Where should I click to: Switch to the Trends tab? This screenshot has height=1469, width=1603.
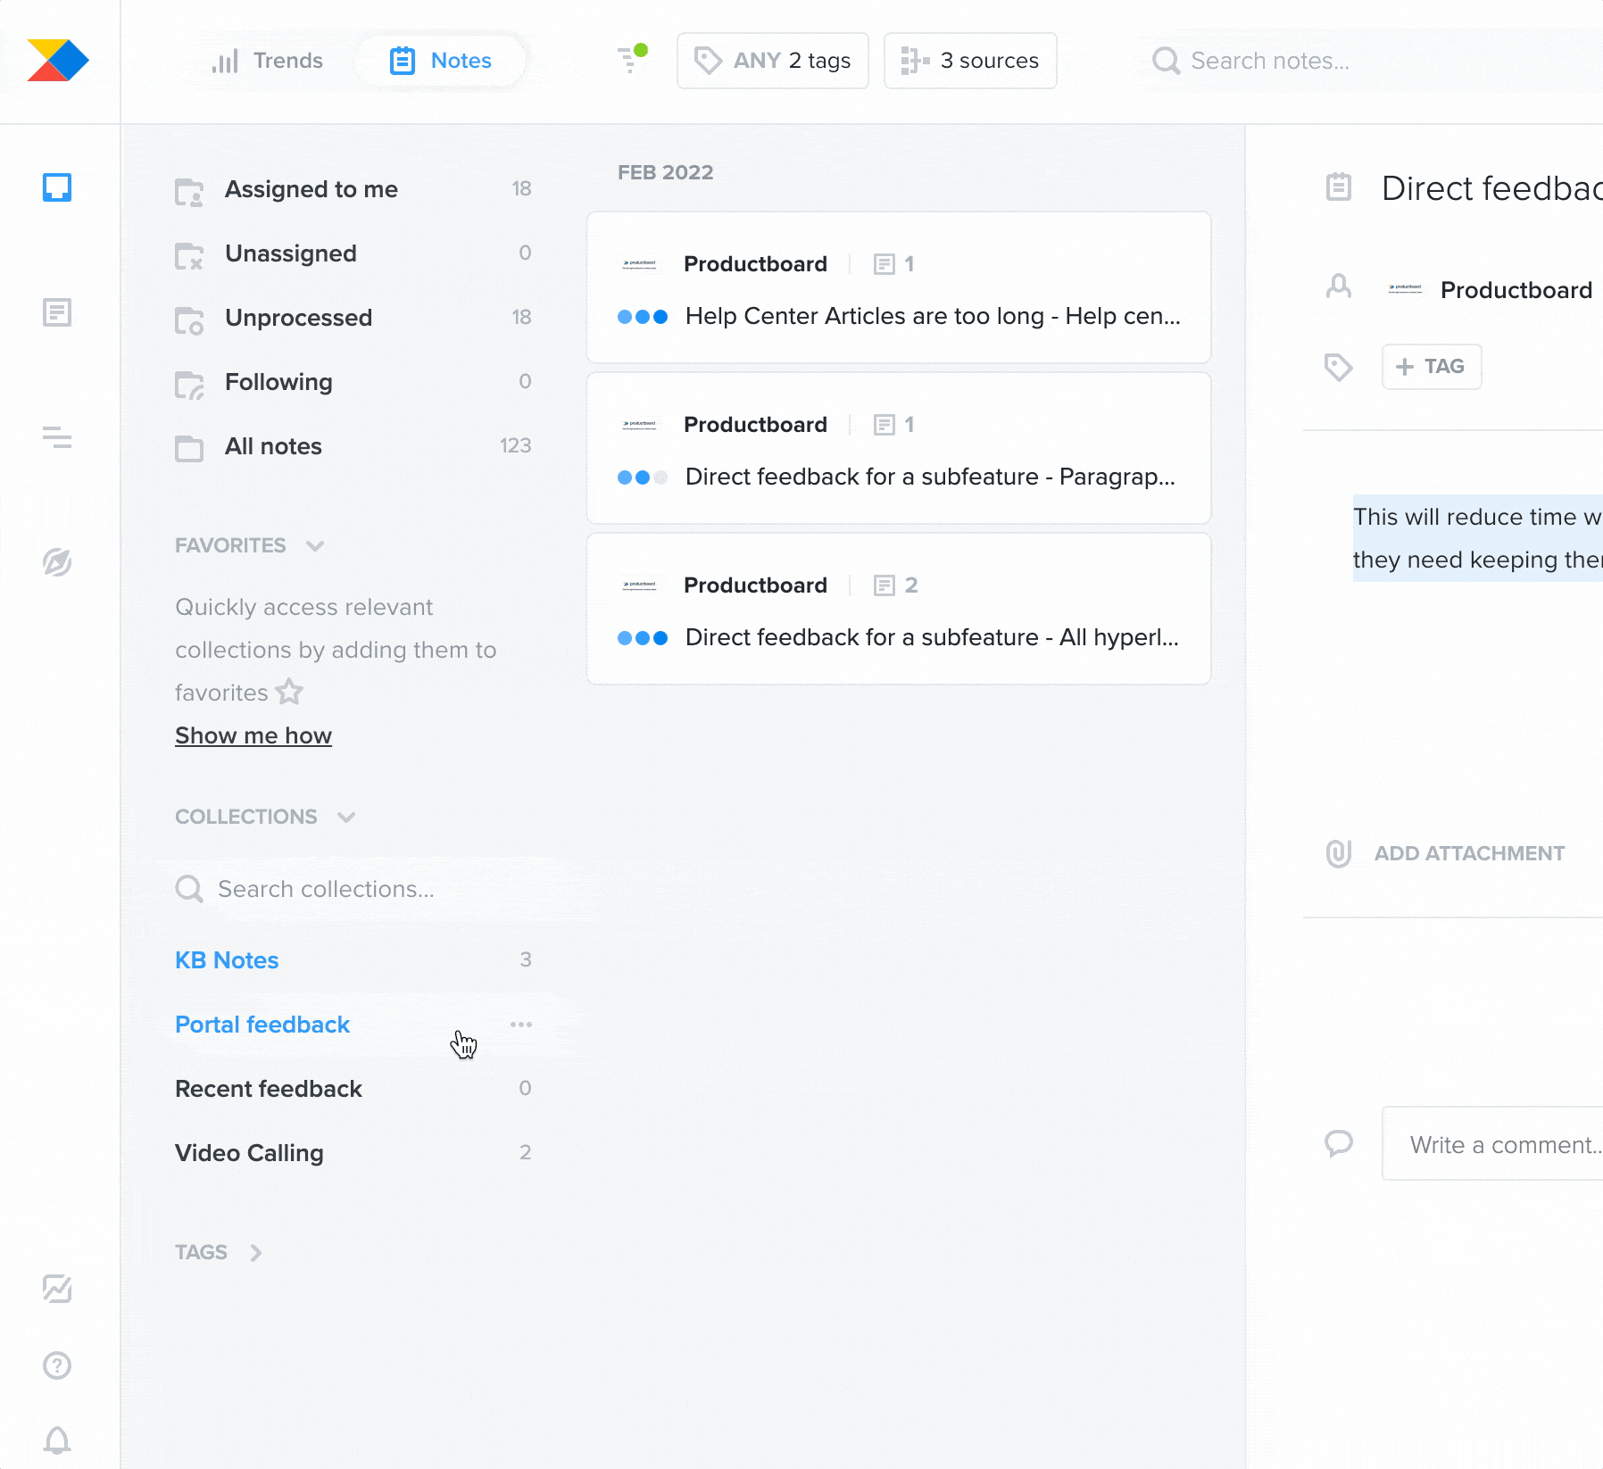click(x=268, y=61)
